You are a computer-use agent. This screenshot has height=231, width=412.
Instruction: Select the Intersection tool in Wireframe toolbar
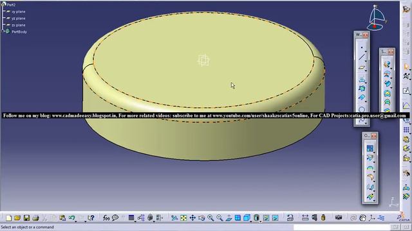click(x=362, y=89)
